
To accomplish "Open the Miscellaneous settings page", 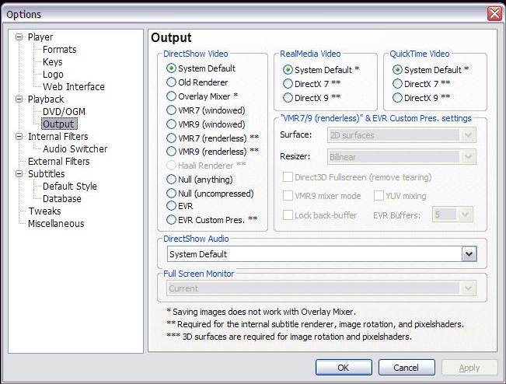I will coord(56,223).
